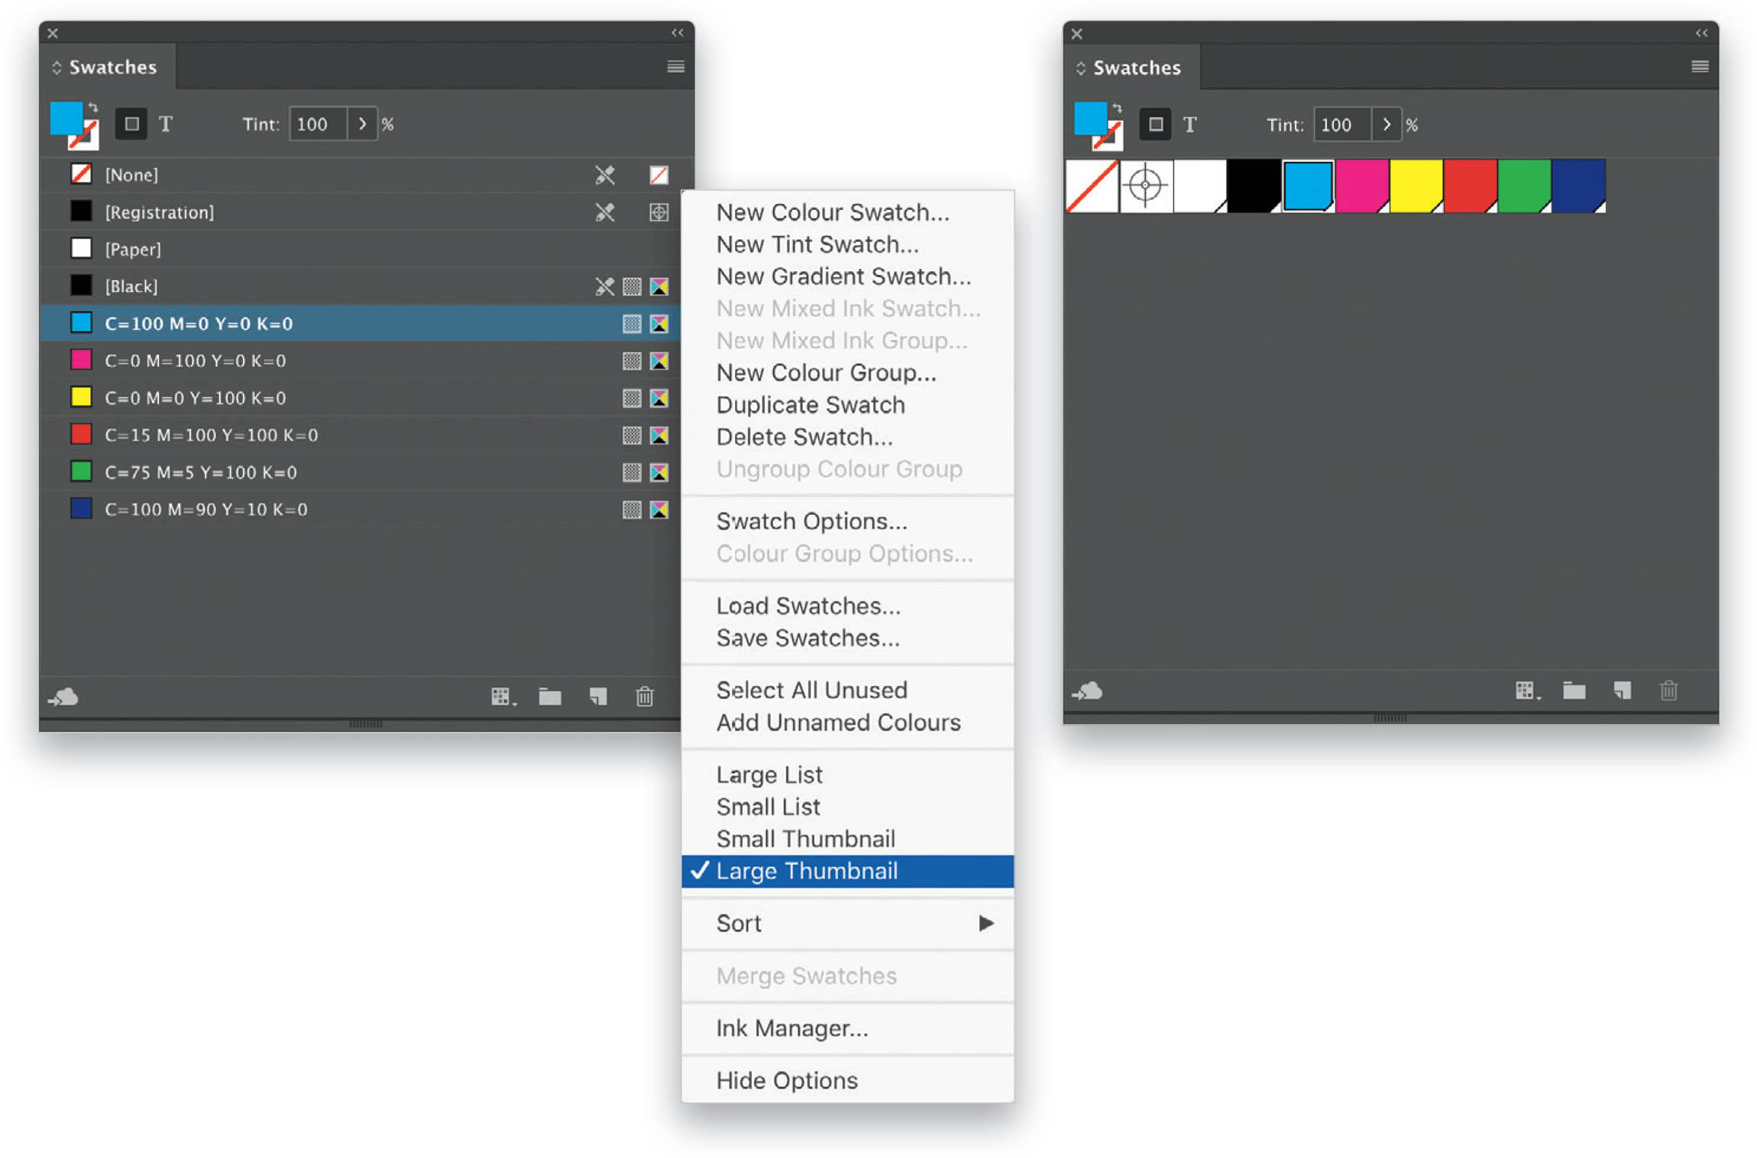Choose Load Swatches... menu item

848,606
